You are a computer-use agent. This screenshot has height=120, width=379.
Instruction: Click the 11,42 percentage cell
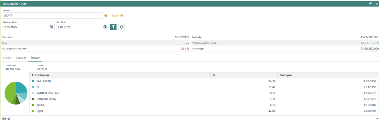coord(272,87)
